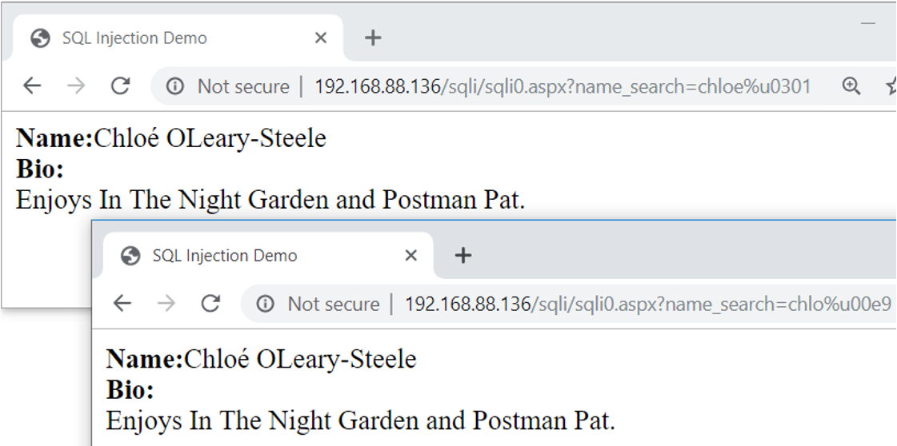This screenshot has height=446, width=897.
Task: Click Not secure label in bottom window
Action: click(333, 304)
